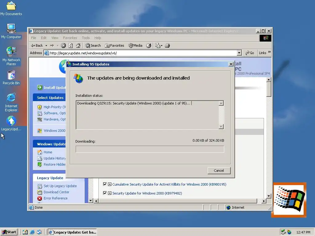Viewport: 315px width, 236px height.
Task: Open the Download Center link
Action: click(x=57, y=192)
